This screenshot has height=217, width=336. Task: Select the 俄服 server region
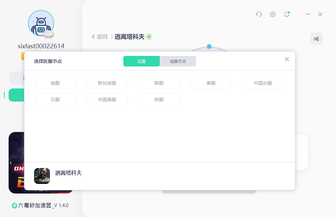click(x=55, y=83)
